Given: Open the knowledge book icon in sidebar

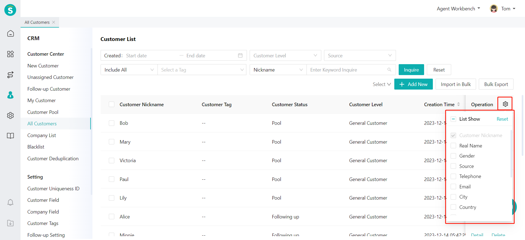Looking at the screenshot, I should (x=10, y=136).
